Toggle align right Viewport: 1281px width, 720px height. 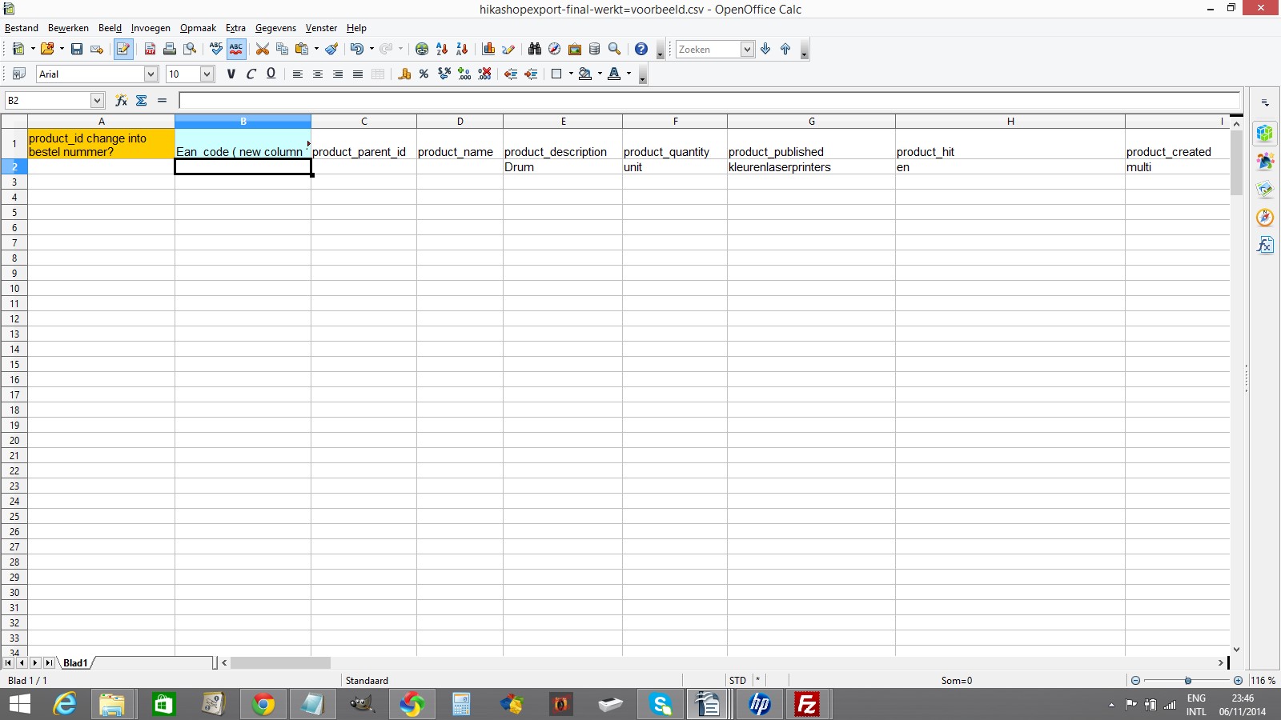pos(337,74)
